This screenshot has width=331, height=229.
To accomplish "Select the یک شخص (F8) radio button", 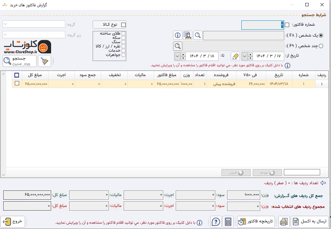I will pyautogui.click(x=321, y=36).
